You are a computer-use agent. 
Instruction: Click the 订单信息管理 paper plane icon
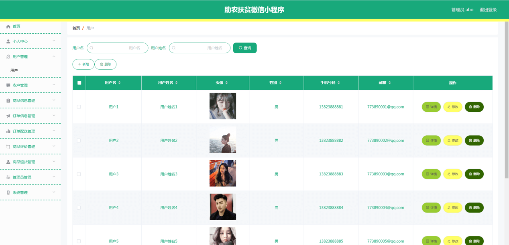[8, 116]
